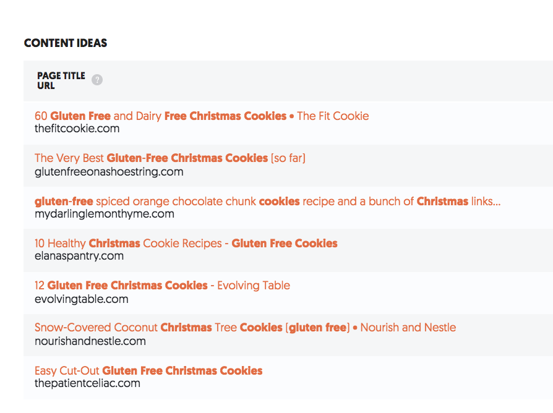Click the PAGE TITLE column header label
The height and width of the screenshot is (413, 553).
point(61,75)
